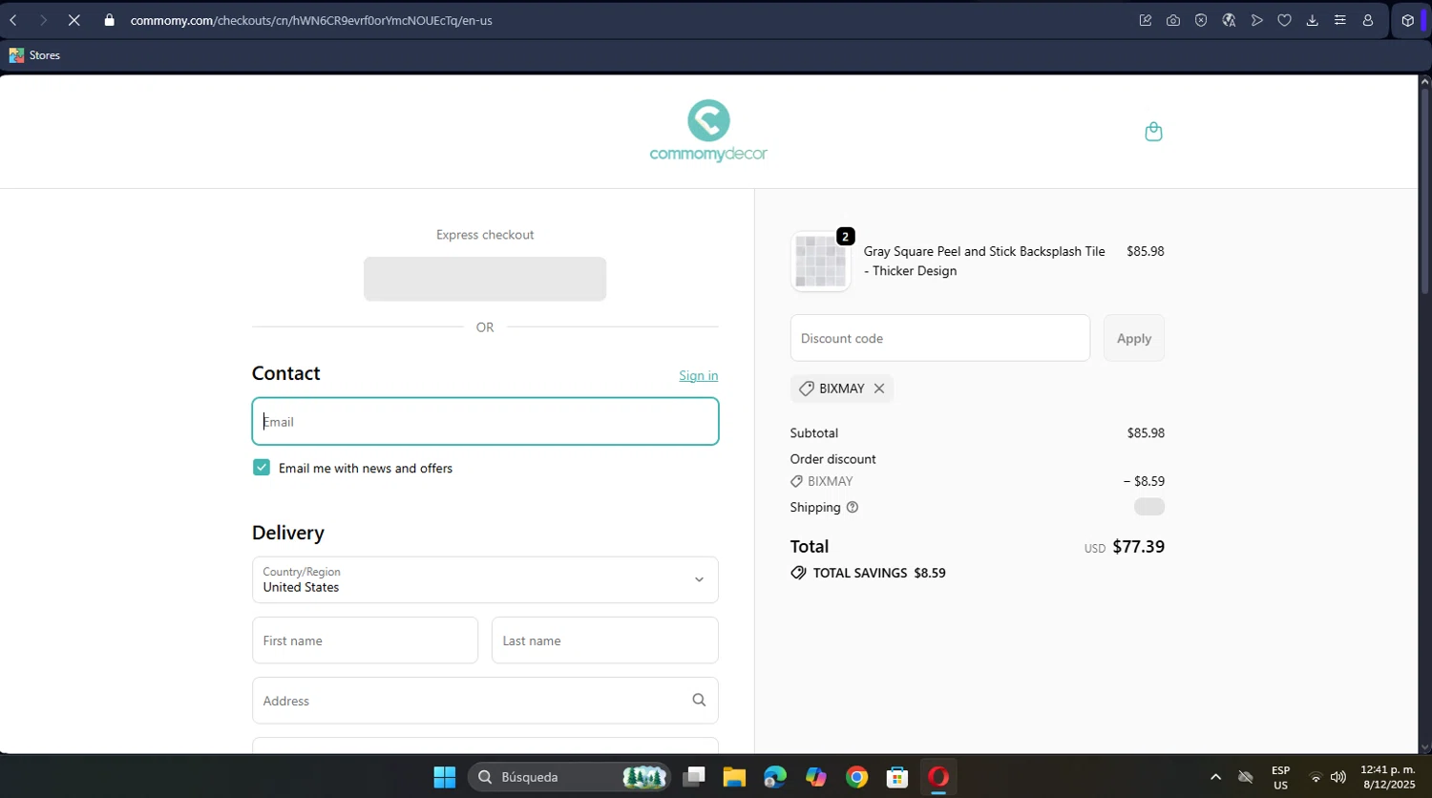Open the ESP US language indicator

coord(1280,777)
